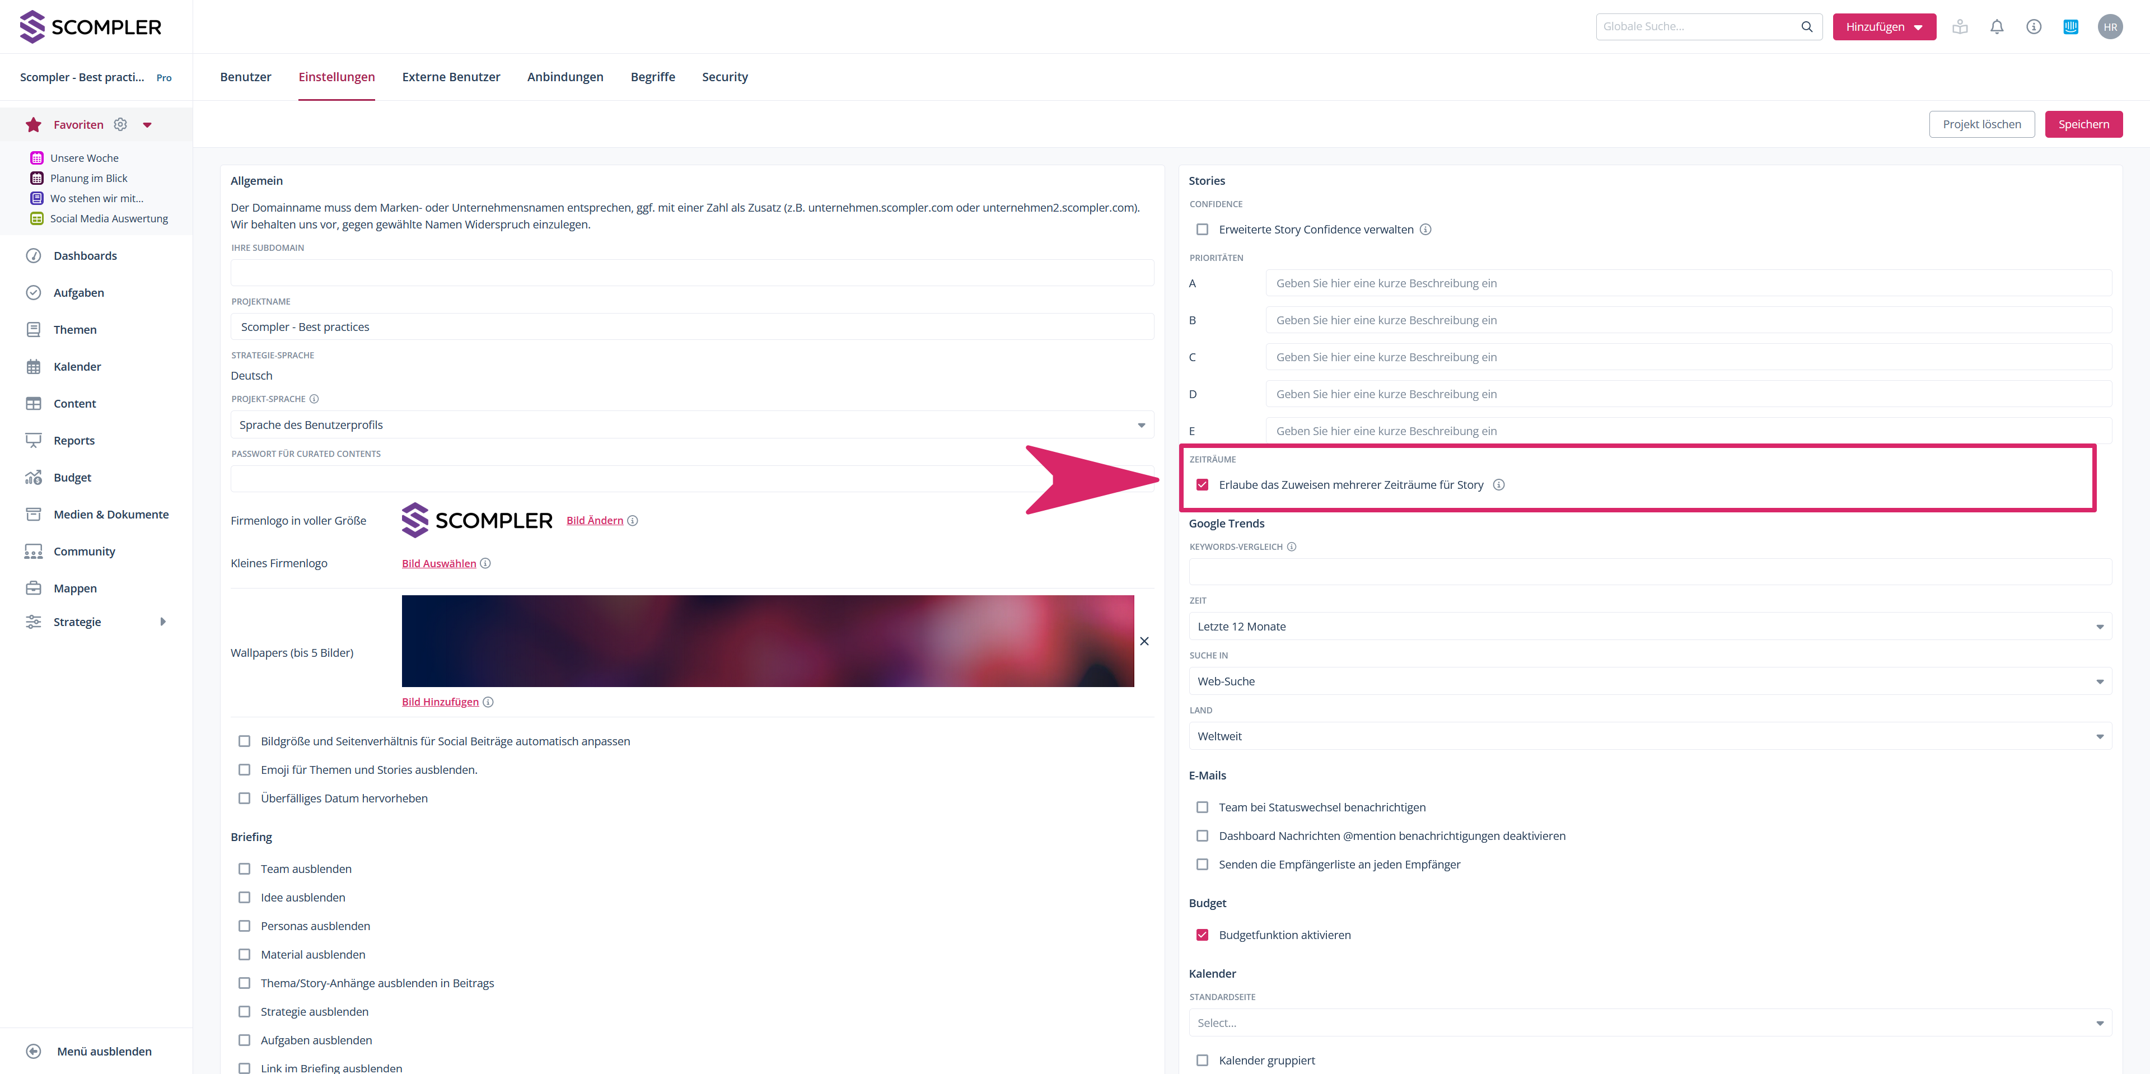Switch to the Anbindungen tab
Screen dimensions: 2150x1074
coord(565,77)
